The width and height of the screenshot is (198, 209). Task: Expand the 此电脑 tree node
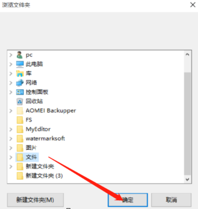click(11, 64)
